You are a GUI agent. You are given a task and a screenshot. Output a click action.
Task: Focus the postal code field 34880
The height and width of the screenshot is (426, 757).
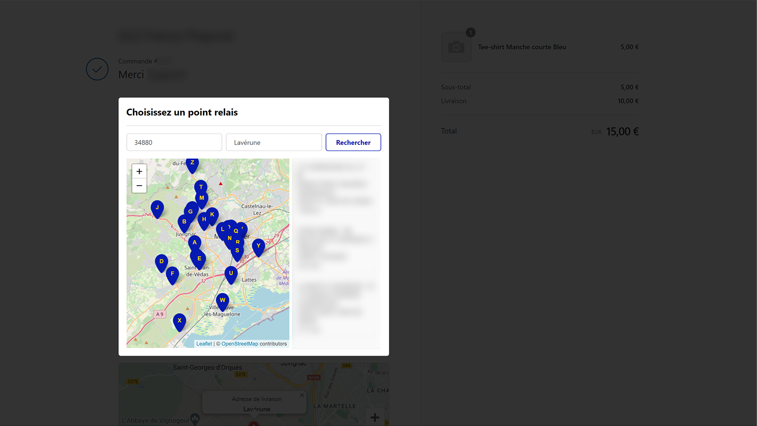point(174,142)
